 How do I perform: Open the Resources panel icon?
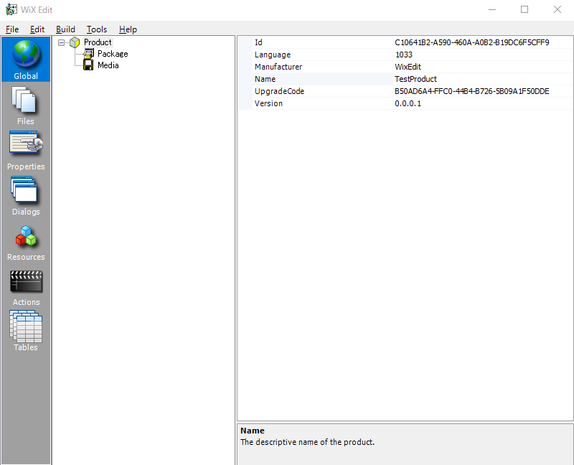click(26, 240)
